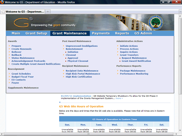Open High Risk Certification link

(x=79, y=77)
